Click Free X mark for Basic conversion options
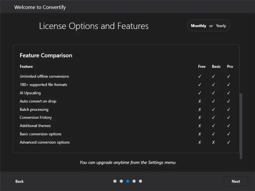 pyautogui.click(x=199, y=134)
